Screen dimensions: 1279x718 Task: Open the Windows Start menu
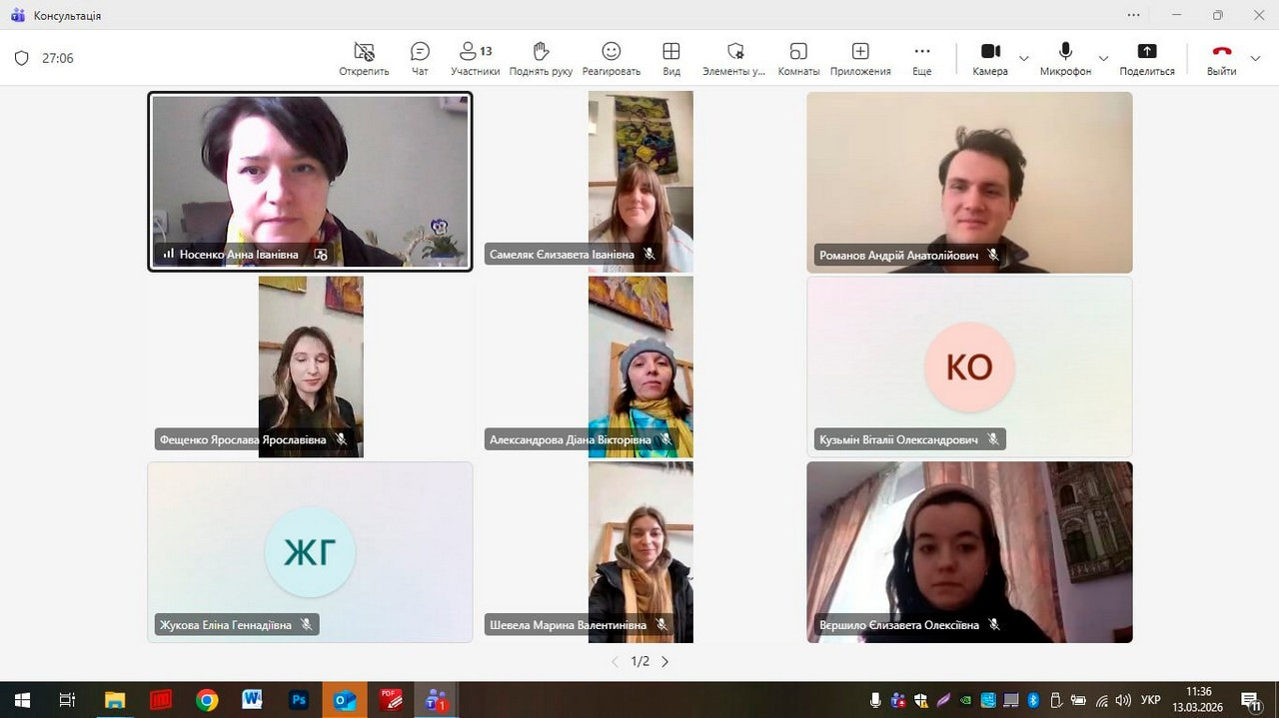pos(21,700)
